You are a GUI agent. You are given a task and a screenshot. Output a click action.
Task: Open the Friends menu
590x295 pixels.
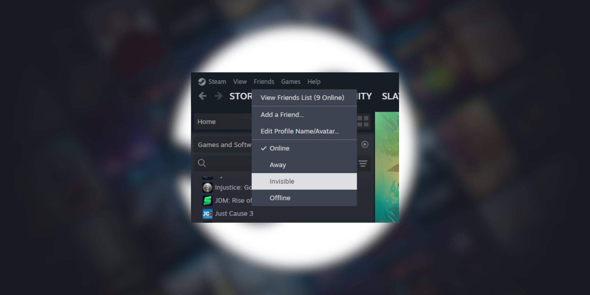pyautogui.click(x=263, y=82)
